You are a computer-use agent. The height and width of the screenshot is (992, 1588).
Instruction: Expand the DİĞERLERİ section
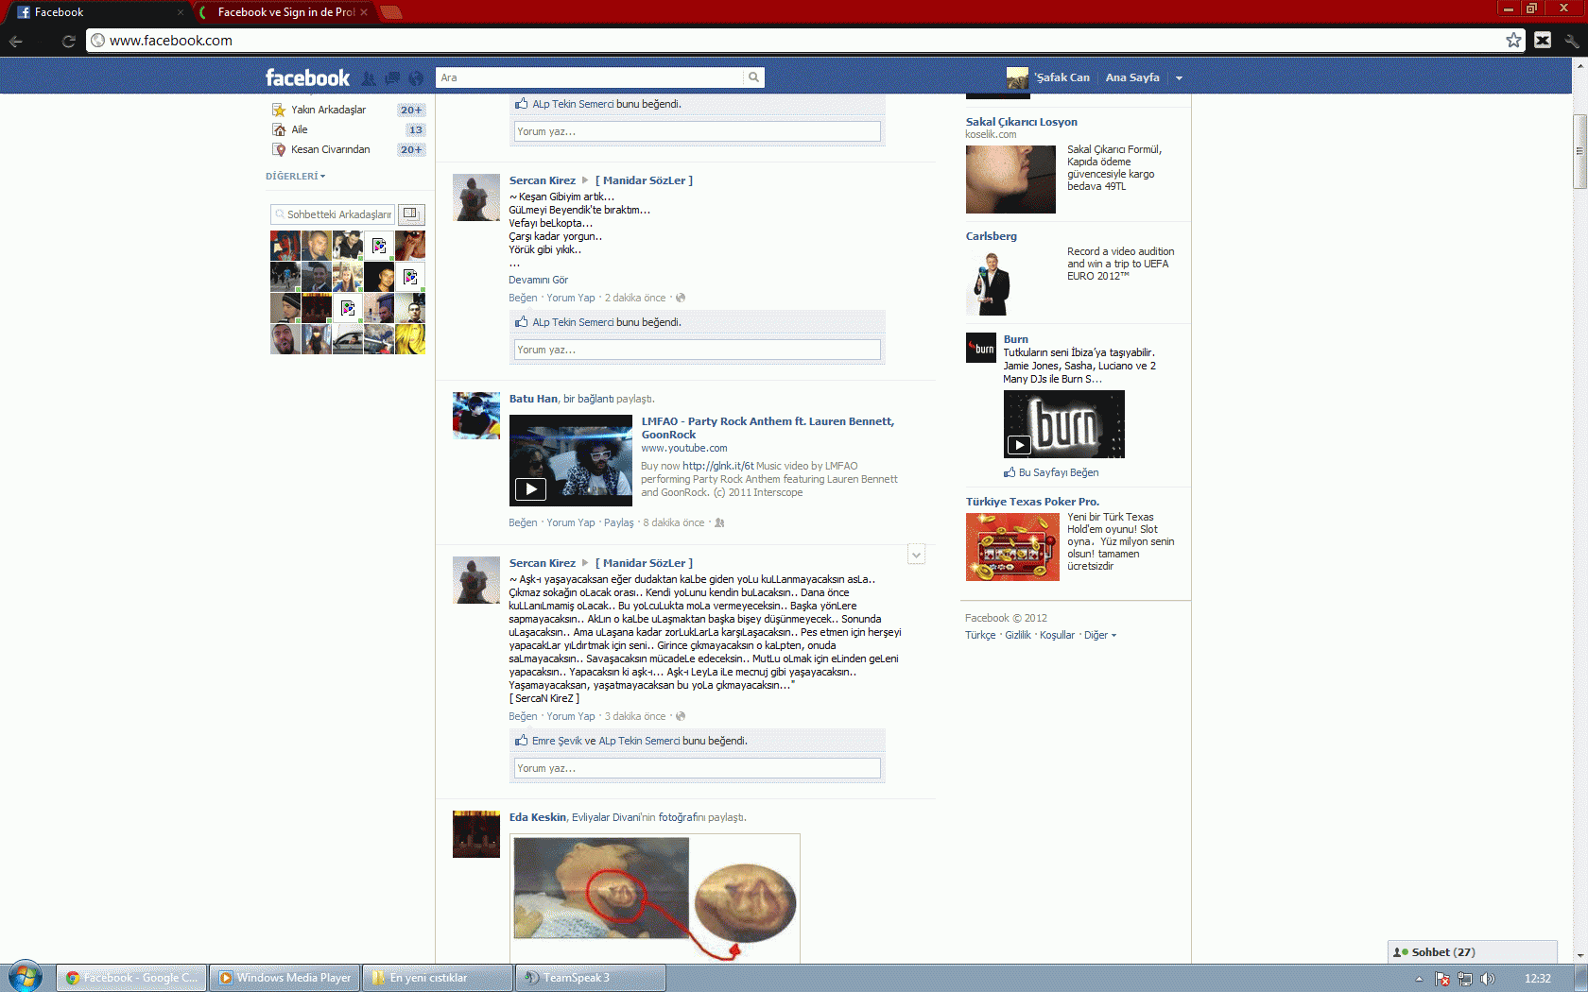[x=295, y=177]
